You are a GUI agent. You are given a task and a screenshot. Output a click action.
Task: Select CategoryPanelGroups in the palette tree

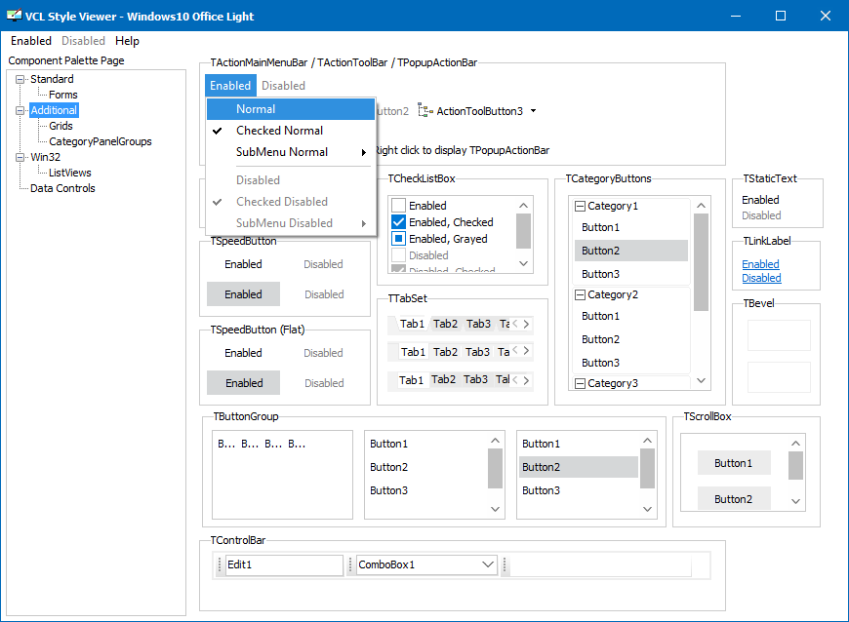101,141
